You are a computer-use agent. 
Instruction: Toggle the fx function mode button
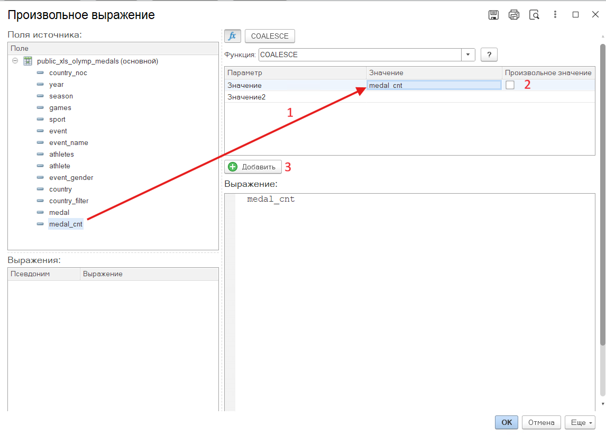[x=233, y=36]
